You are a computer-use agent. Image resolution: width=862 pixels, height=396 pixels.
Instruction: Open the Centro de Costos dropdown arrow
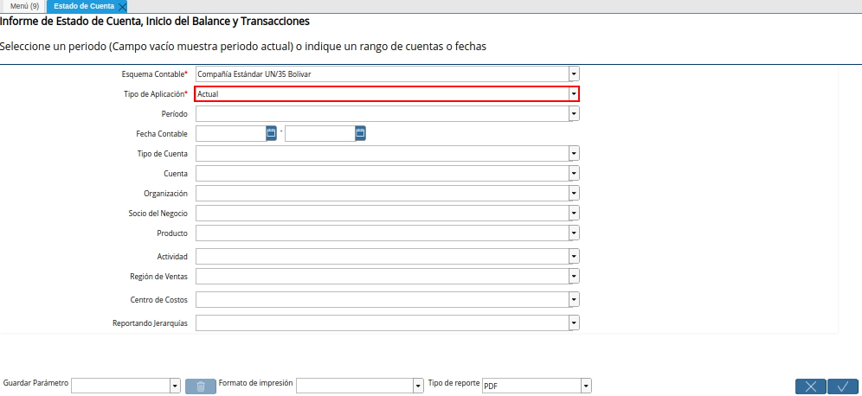tap(574, 300)
